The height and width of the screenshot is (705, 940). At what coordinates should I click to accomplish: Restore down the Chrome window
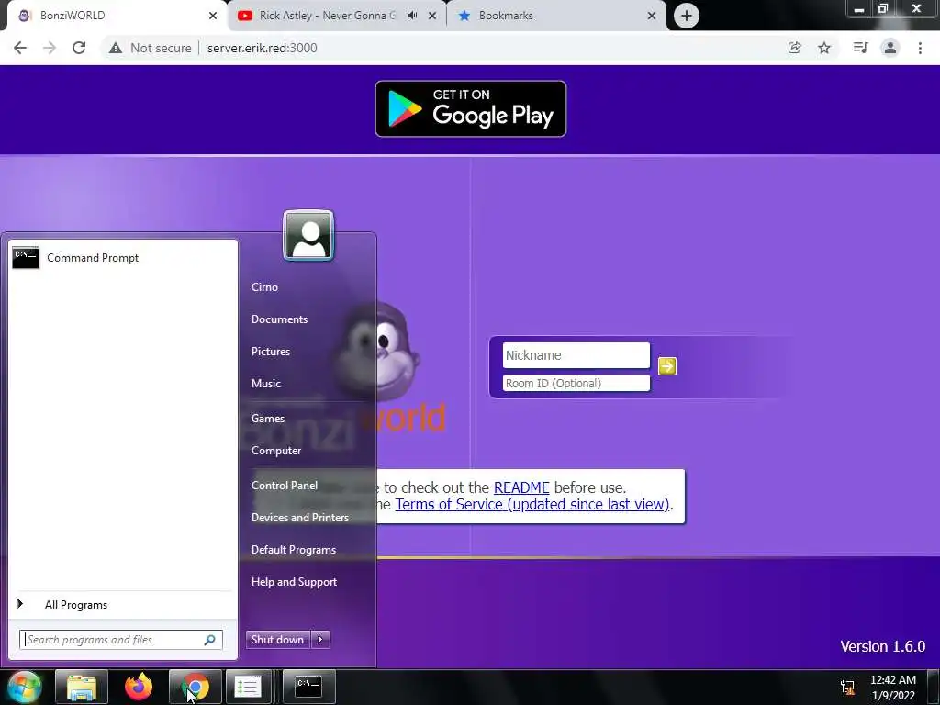(882, 8)
